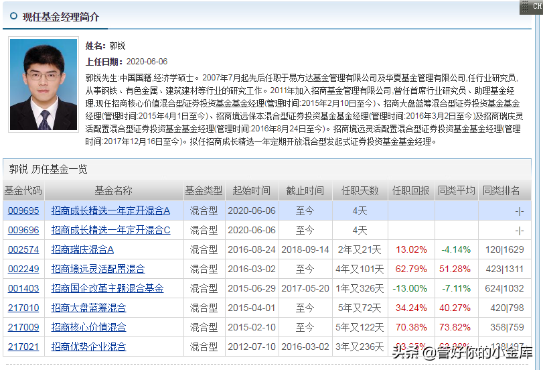The height and width of the screenshot is (370, 543).
Task: Open 招商成长精选一年定开混合C fund link
Action: coord(111,230)
